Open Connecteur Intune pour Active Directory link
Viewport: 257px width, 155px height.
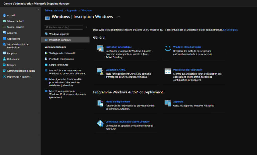tap(127, 122)
